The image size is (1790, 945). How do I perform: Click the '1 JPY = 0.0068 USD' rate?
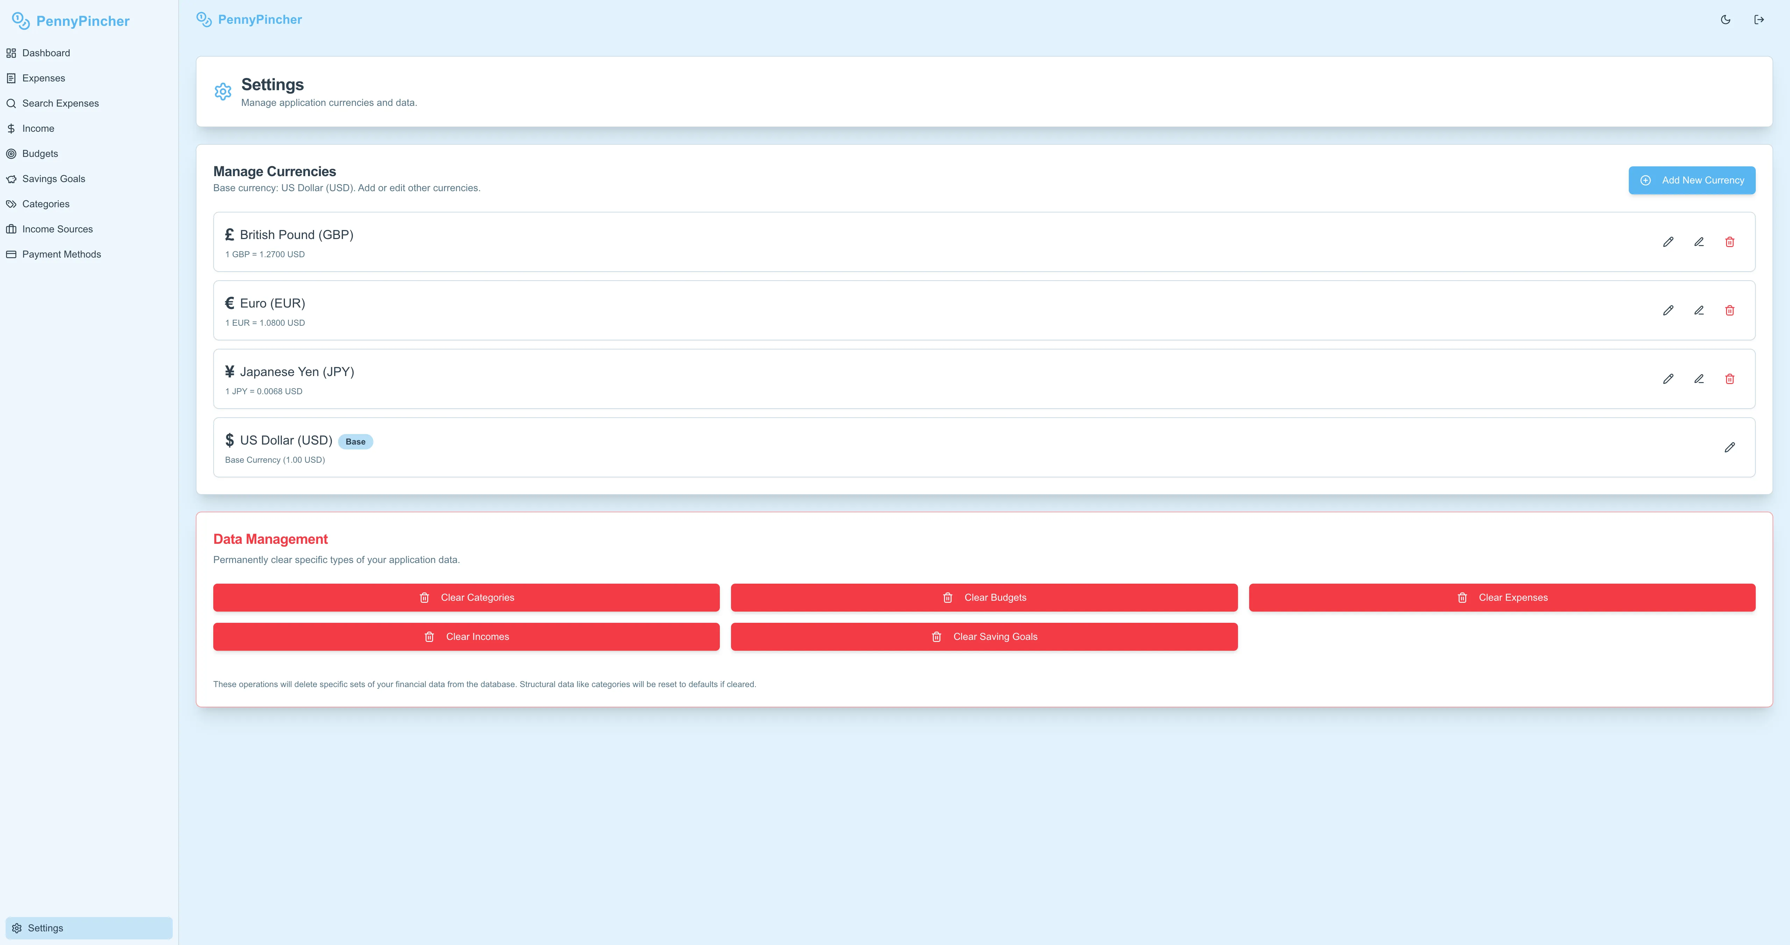tap(264, 391)
